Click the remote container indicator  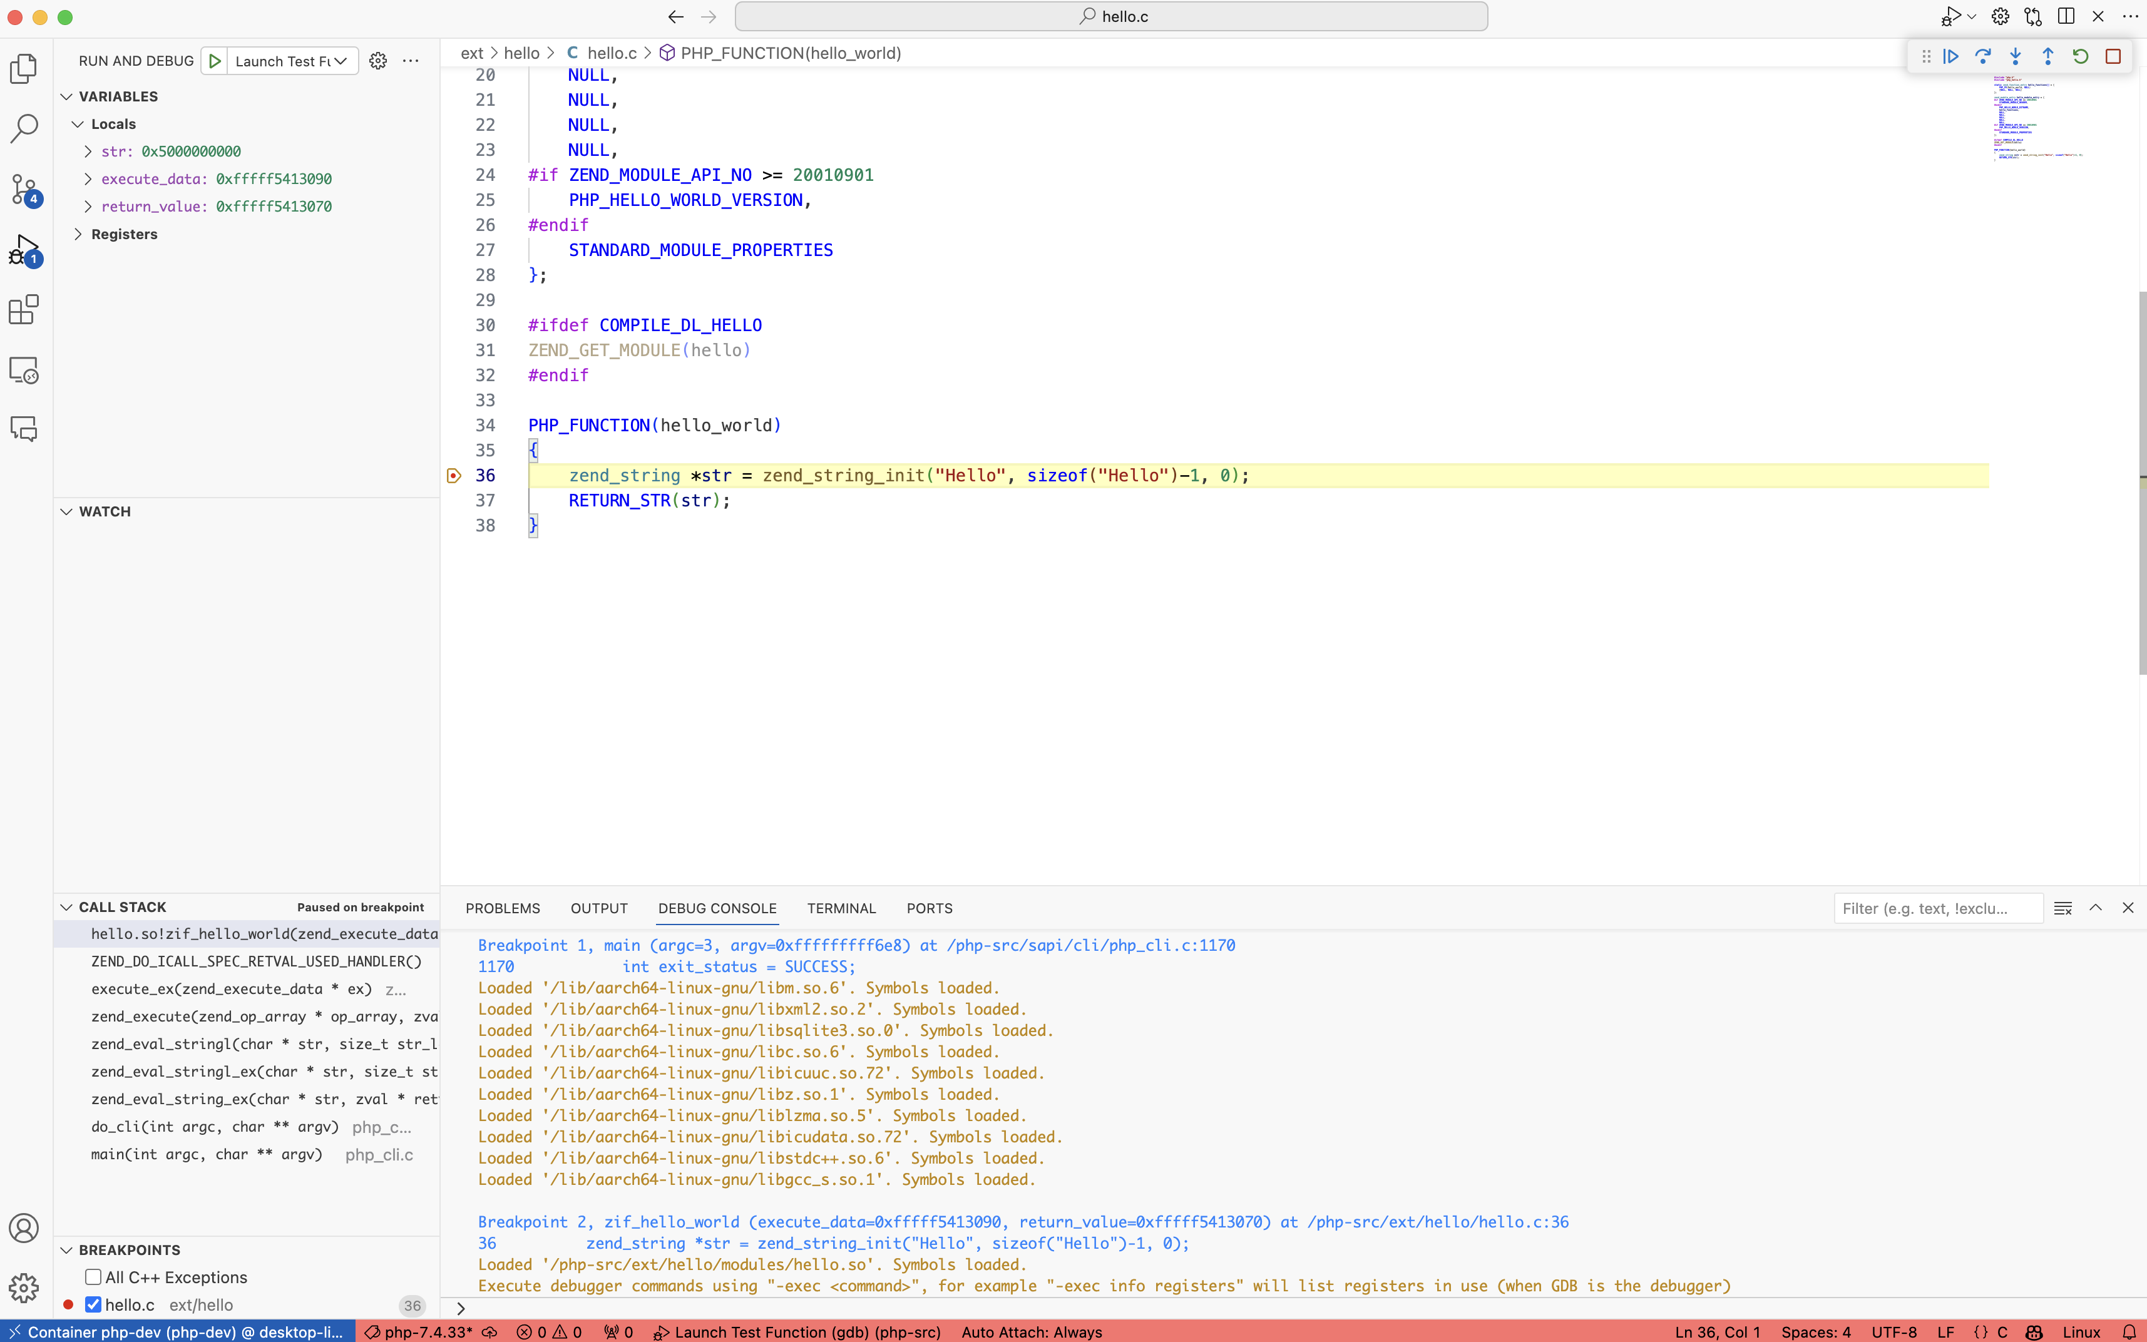[x=178, y=1331]
